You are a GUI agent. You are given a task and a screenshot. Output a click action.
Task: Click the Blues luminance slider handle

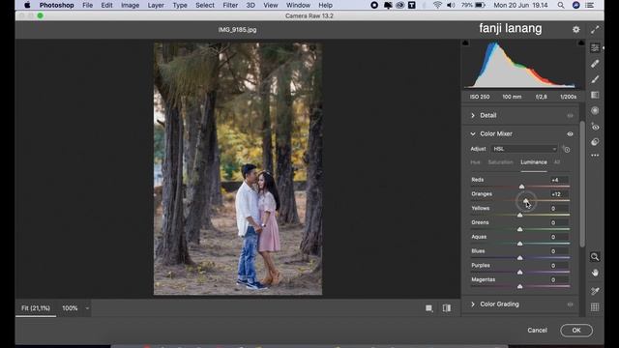[x=520, y=258]
